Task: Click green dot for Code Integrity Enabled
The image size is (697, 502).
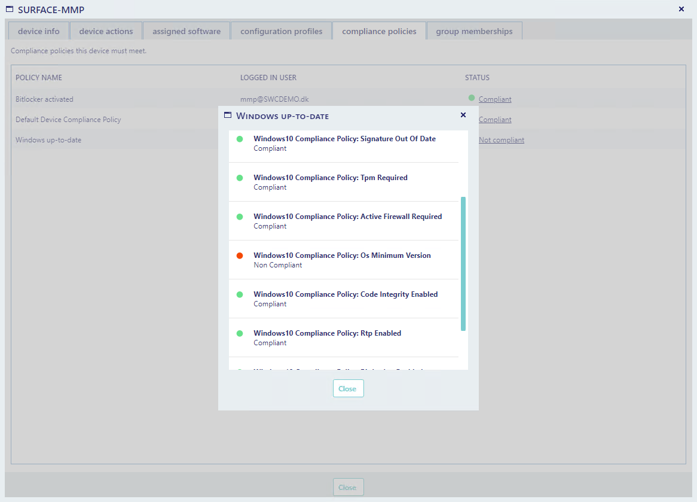Action: click(240, 294)
